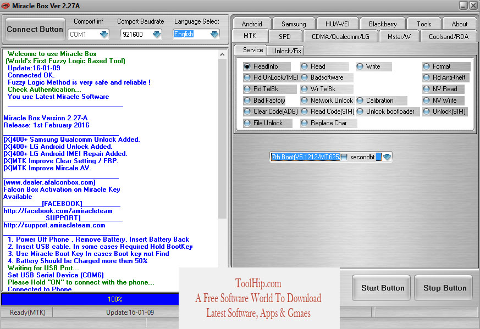Open the Comport inf dropdown

point(104,34)
